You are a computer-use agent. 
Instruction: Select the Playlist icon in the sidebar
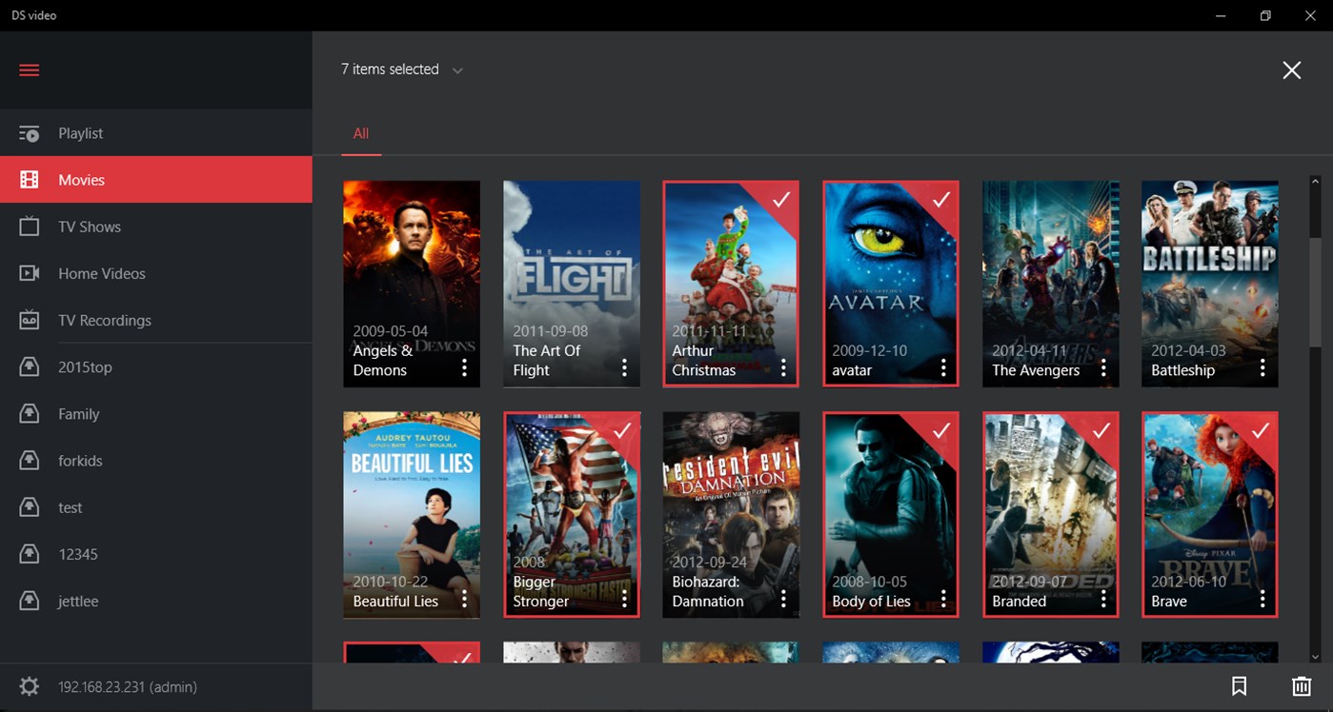[x=30, y=133]
